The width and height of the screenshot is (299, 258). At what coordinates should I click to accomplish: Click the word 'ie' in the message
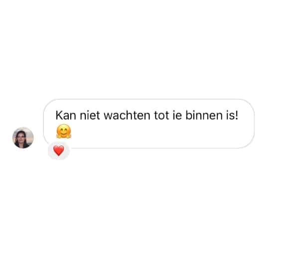click(x=177, y=116)
